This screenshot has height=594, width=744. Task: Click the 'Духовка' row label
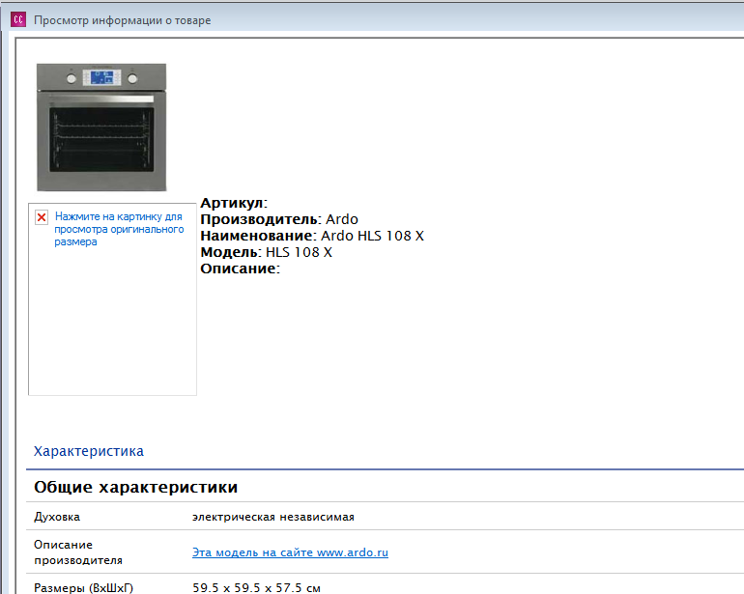pos(57,517)
